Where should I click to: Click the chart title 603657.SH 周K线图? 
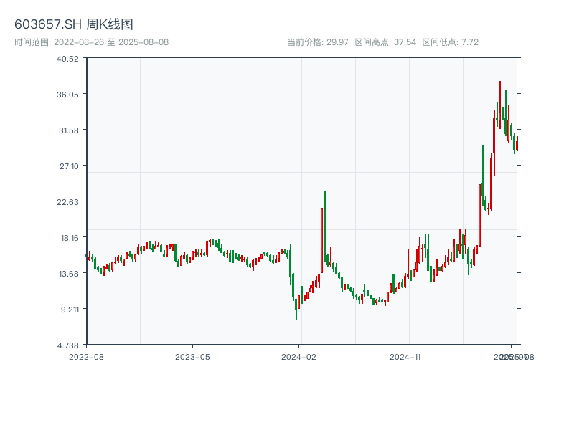pyautogui.click(x=74, y=24)
